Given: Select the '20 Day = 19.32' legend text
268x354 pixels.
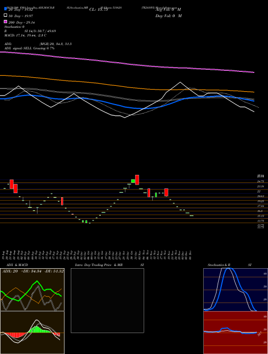Looking at the screenshot, I should tap(21, 10).
